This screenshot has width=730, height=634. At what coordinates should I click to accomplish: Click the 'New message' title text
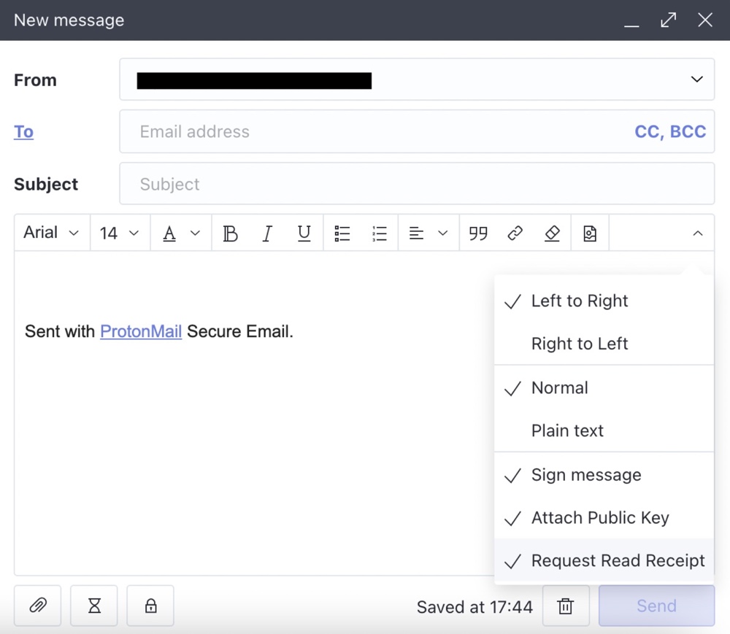(x=69, y=20)
